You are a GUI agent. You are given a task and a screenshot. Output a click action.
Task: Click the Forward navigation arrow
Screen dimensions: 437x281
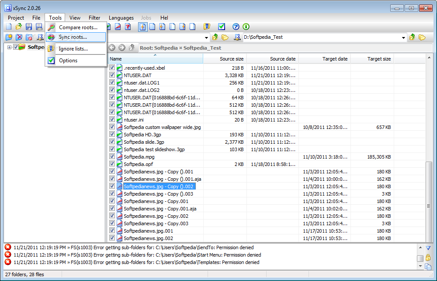122,47
